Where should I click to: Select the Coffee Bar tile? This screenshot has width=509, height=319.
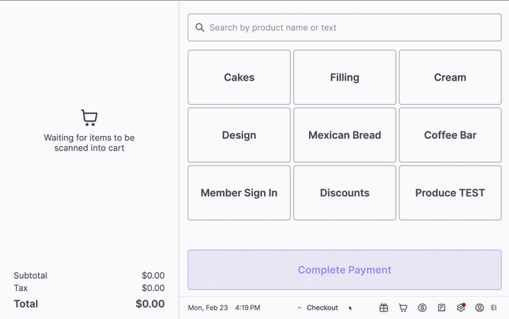450,135
